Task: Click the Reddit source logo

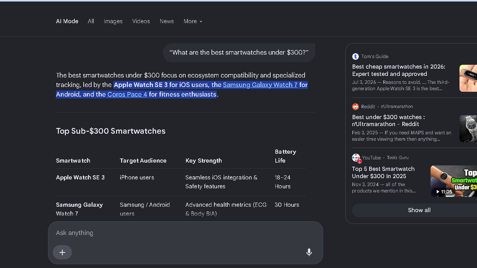Action: 356,107
